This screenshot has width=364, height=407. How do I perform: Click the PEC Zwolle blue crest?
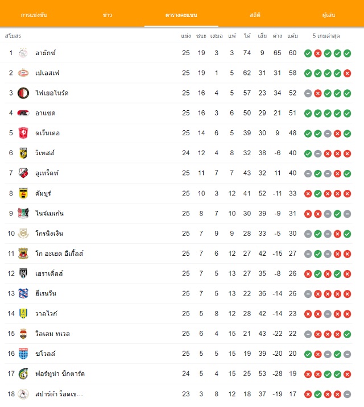click(x=23, y=354)
